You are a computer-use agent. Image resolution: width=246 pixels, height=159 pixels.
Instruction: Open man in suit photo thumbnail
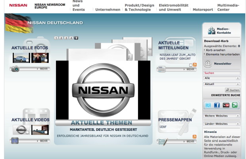coord(40,58)
